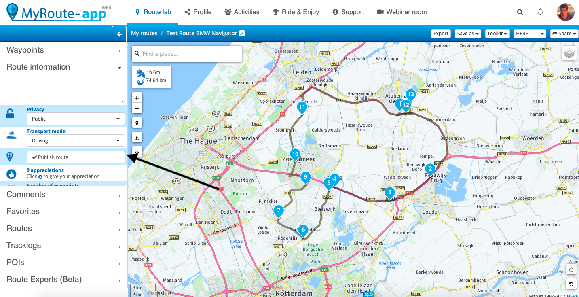Image resolution: width=579 pixels, height=297 pixels.
Task: Expand the Favorites section
Action: tap(63, 212)
